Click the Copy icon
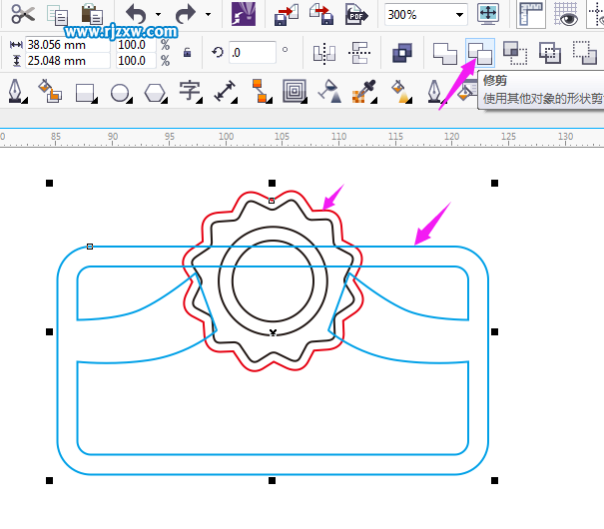Image resolution: width=604 pixels, height=529 pixels. click(x=57, y=15)
